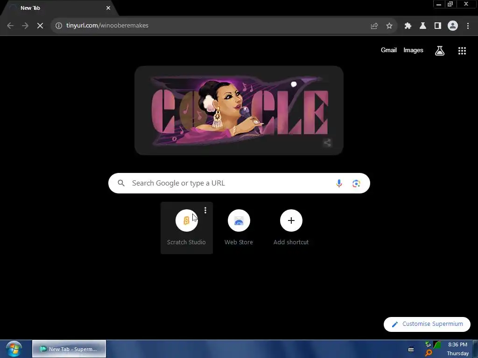Open the Windows Start menu
Viewport: 478px width, 358px height.
[14, 349]
